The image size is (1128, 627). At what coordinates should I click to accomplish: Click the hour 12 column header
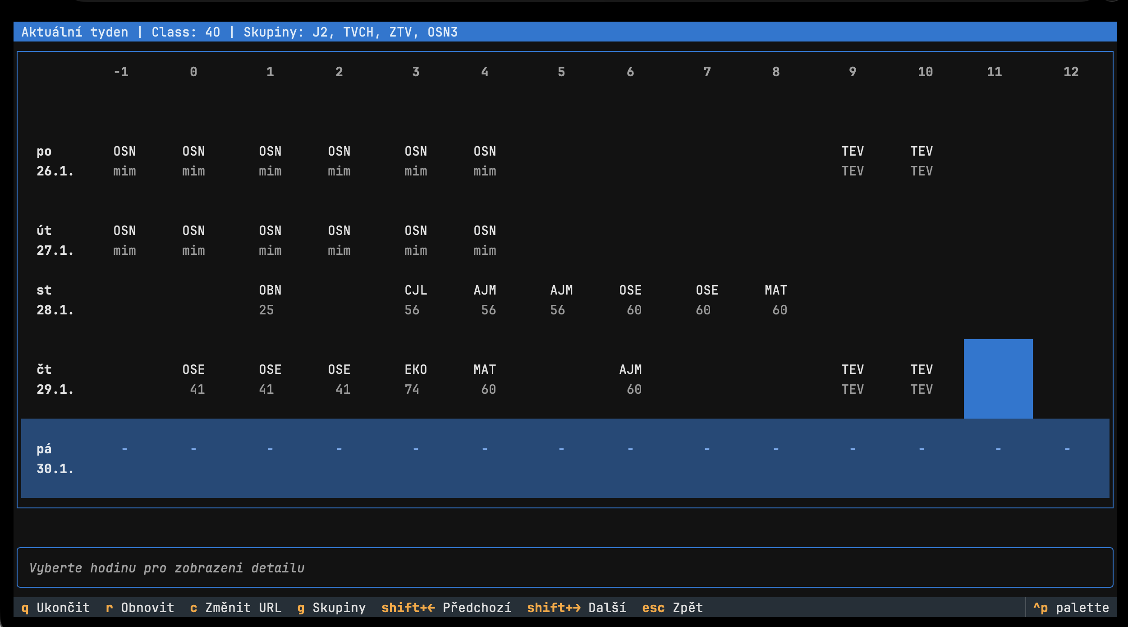tap(1071, 72)
